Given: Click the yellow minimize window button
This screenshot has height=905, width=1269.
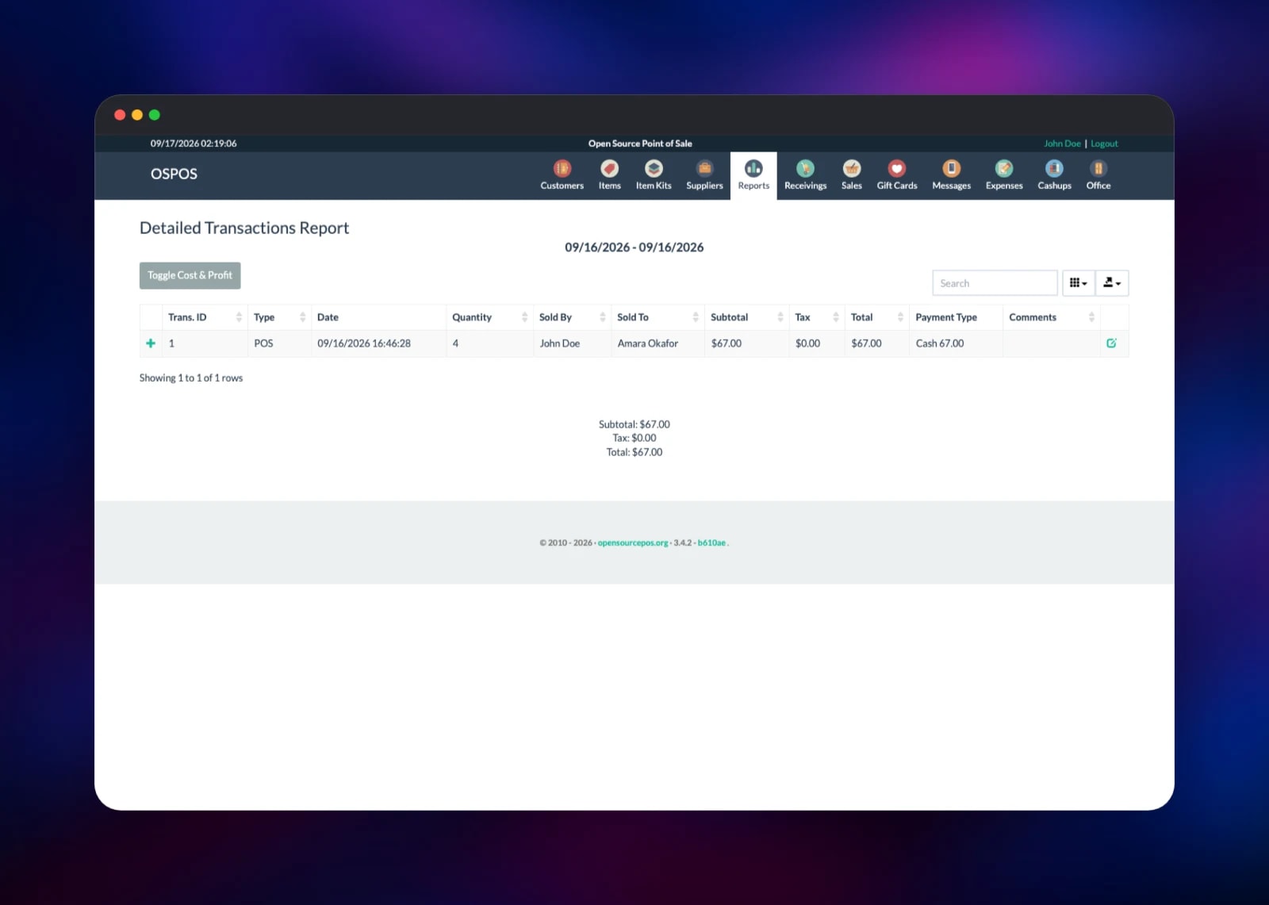Looking at the screenshot, I should (137, 115).
